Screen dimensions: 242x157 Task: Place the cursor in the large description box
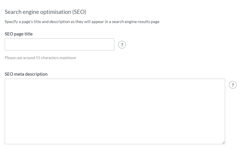coord(115,111)
